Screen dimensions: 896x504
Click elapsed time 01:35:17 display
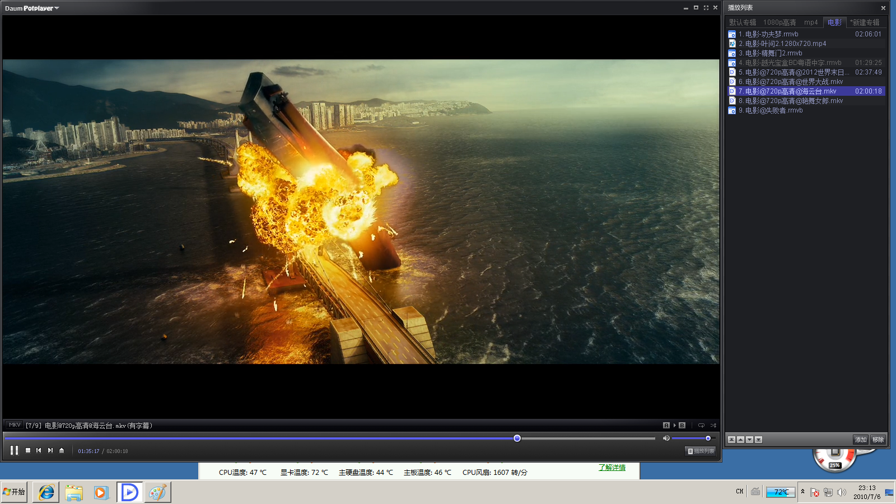click(x=88, y=451)
